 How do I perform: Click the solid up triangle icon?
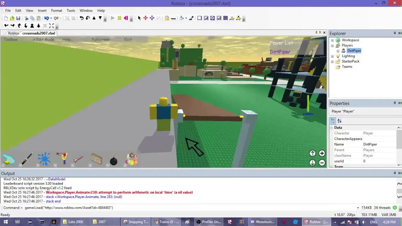pos(94,18)
